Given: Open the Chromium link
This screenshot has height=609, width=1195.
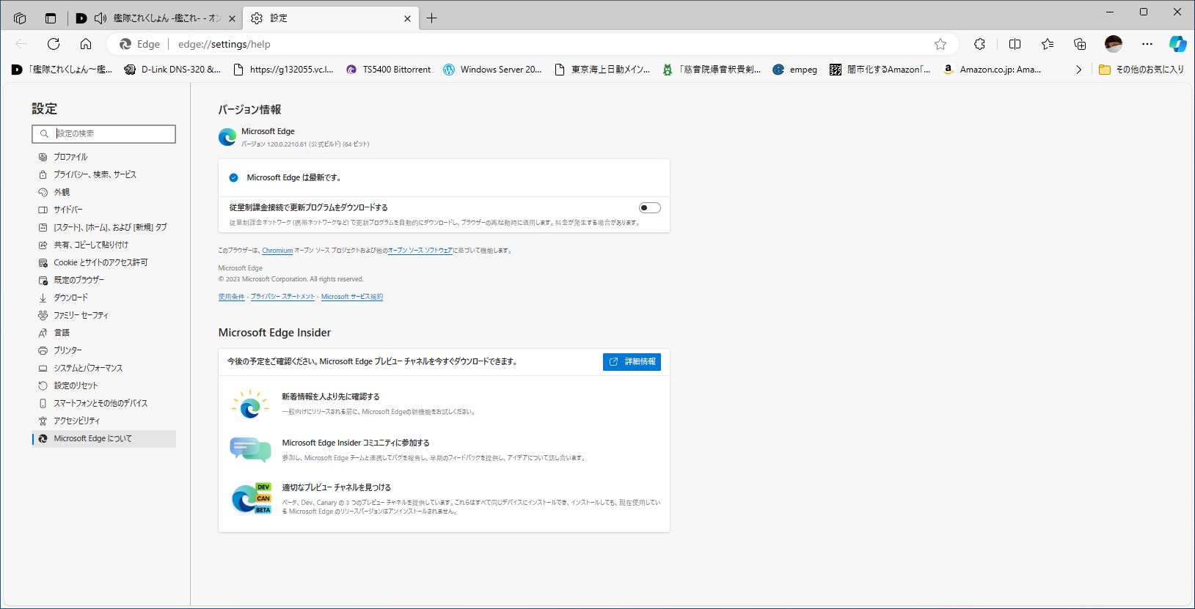Looking at the screenshot, I should (x=277, y=251).
